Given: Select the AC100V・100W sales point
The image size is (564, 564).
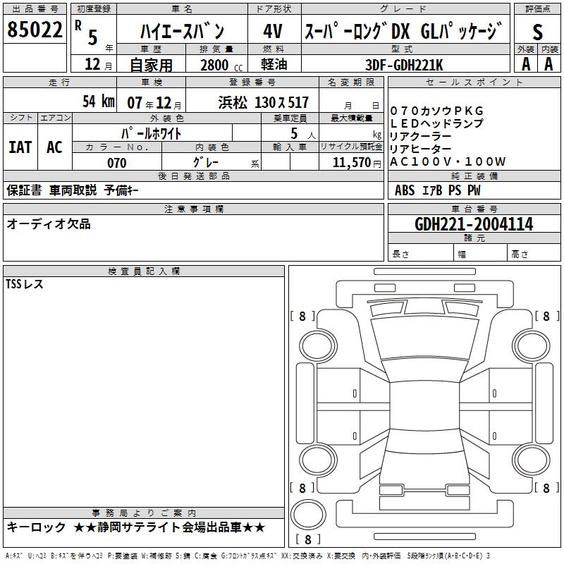Looking at the screenshot, I should click(x=448, y=161).
